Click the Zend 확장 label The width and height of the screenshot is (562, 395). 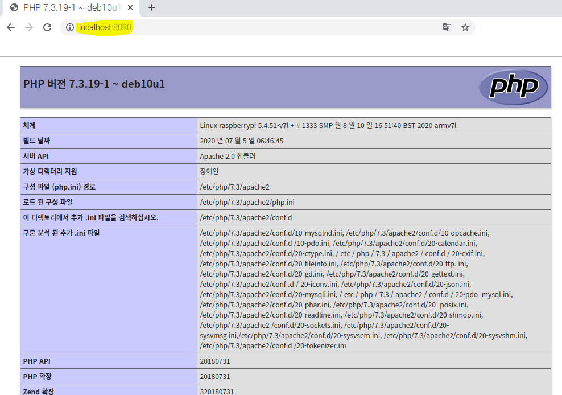tap(38, 392)
